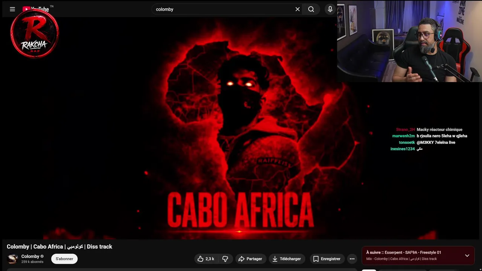Click the Colomby channel avatar

tap(13, 259)
